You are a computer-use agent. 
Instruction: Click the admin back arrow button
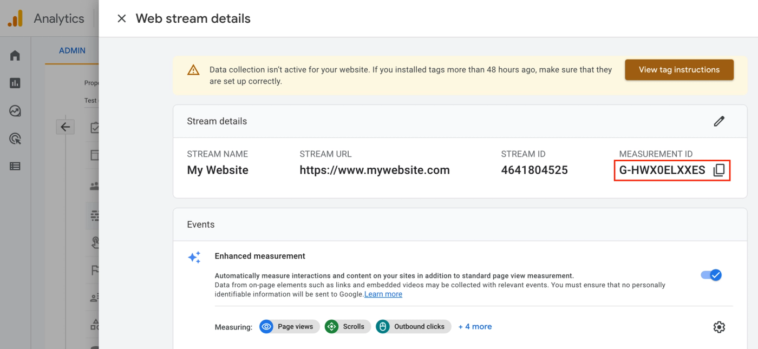click(65, 127)
